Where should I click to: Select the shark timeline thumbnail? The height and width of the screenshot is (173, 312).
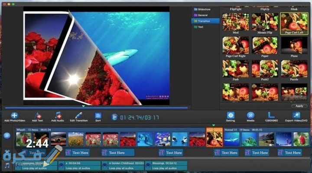(x=231, y=139)
